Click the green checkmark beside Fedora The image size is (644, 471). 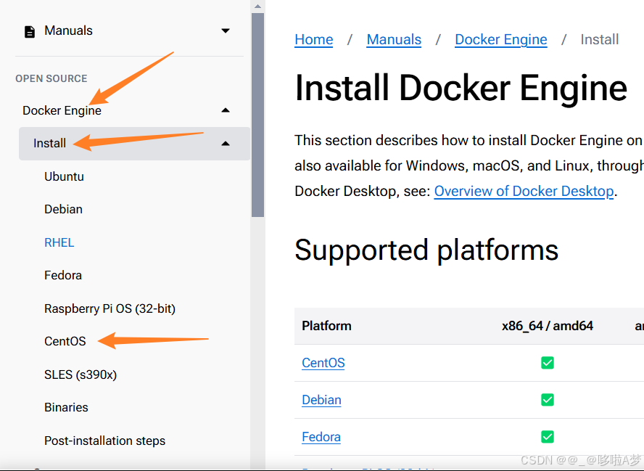tap(548, 436)
